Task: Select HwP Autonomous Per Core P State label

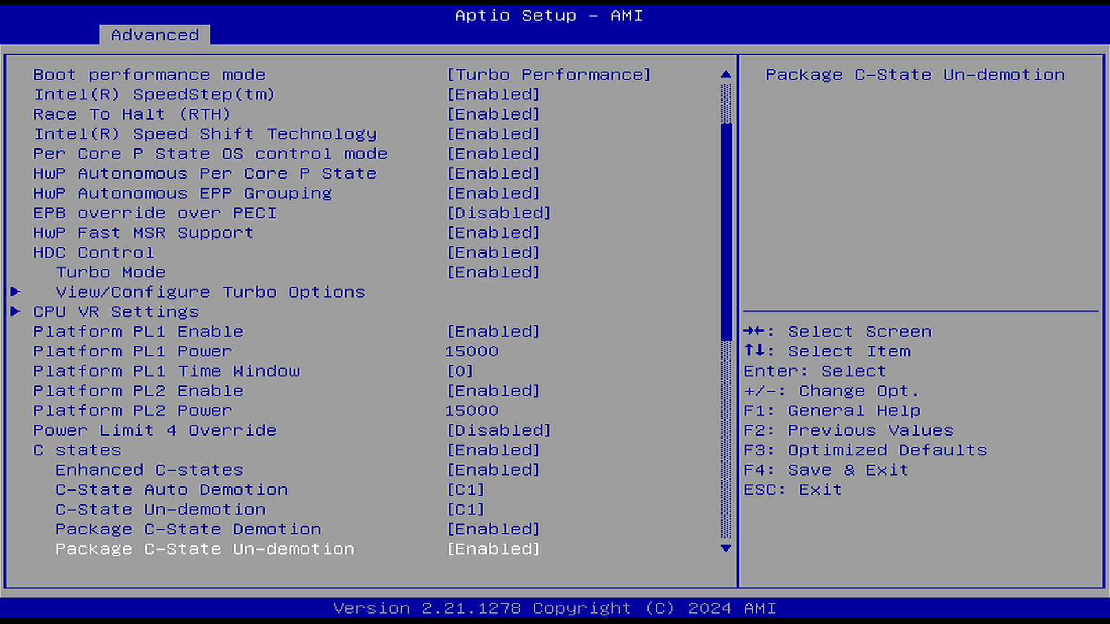Action: point(205,173)
